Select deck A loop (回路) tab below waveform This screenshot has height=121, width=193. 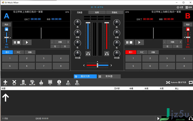coord(30,52)
